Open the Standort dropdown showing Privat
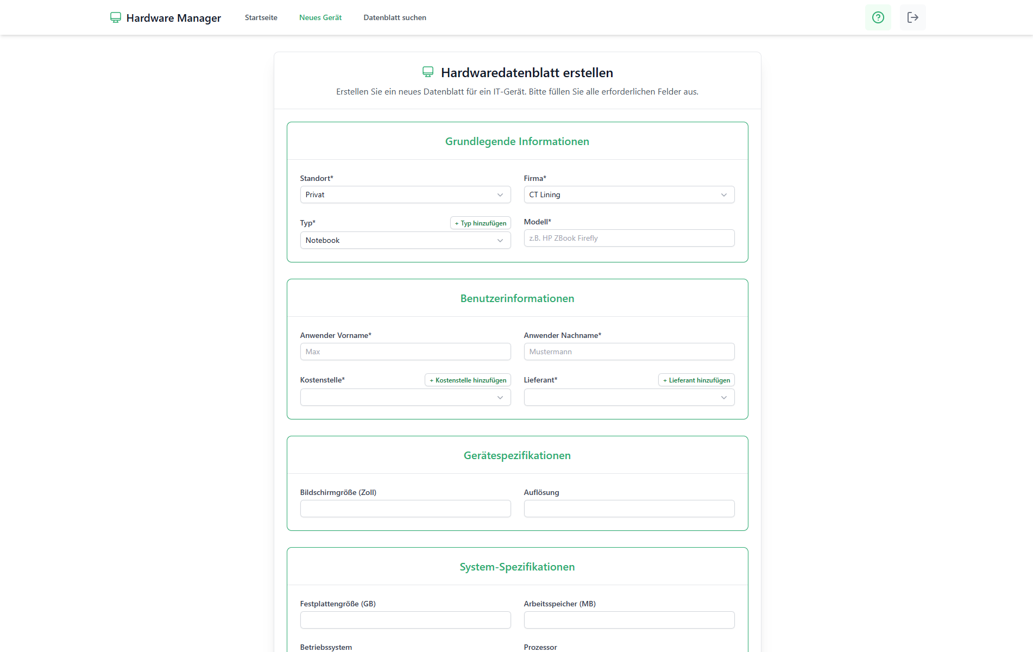The height and width of the screenshot is (652, 1033). 405,195
